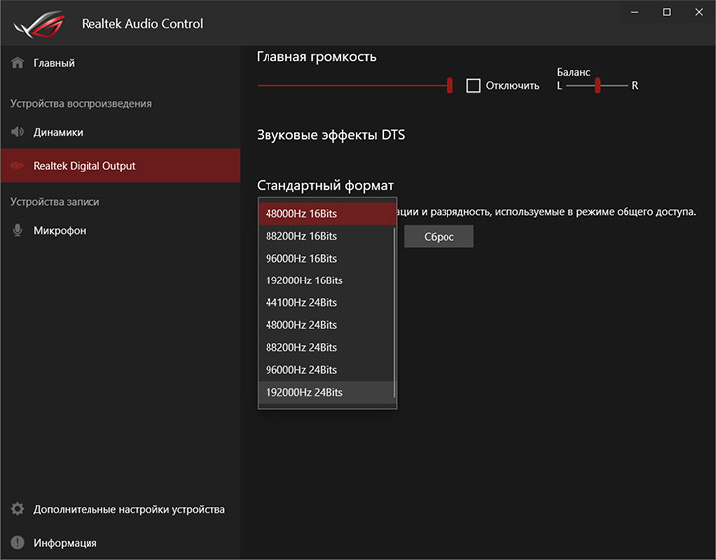Click the information circle icon
This screenshot has height=560, width=716.
coord(17,543)
